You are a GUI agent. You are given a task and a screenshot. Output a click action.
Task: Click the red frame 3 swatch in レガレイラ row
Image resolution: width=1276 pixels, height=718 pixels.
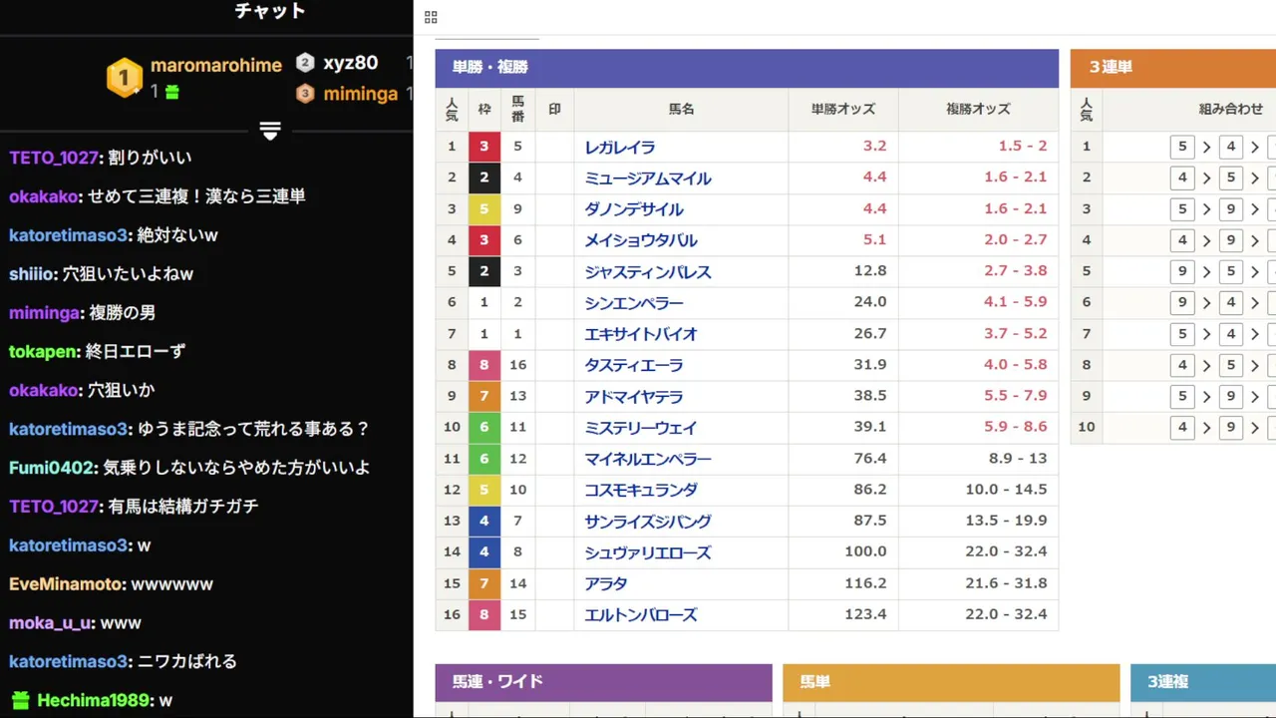click(484, 147)
